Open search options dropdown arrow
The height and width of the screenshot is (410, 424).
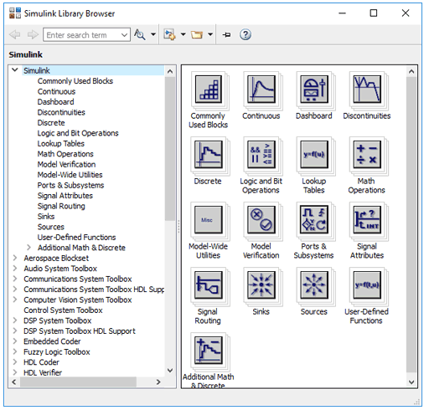click(153, 34)
